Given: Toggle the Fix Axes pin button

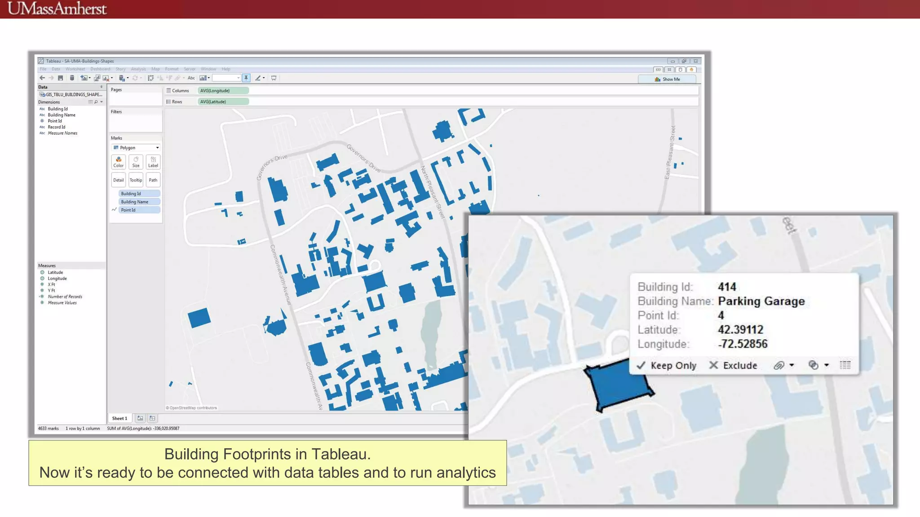Looking at the screenshot, I should 246,78.
